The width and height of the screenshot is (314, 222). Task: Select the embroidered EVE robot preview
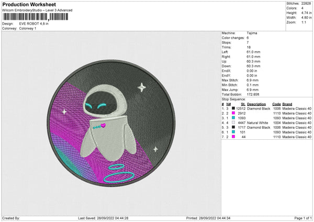[x=111, y=123]
